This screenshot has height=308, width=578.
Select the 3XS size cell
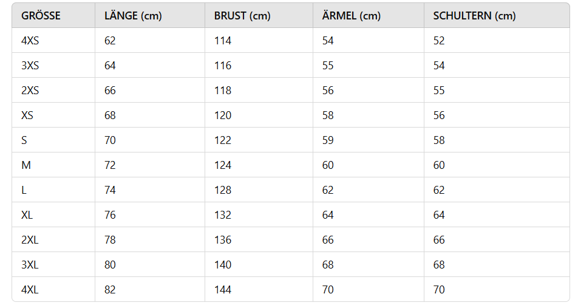[x=30, y=66]
